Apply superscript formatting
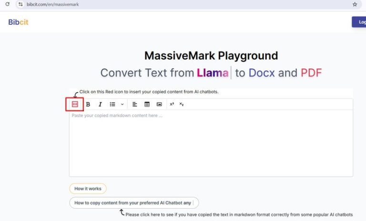366x221 pixels. [x=172, y=104]
